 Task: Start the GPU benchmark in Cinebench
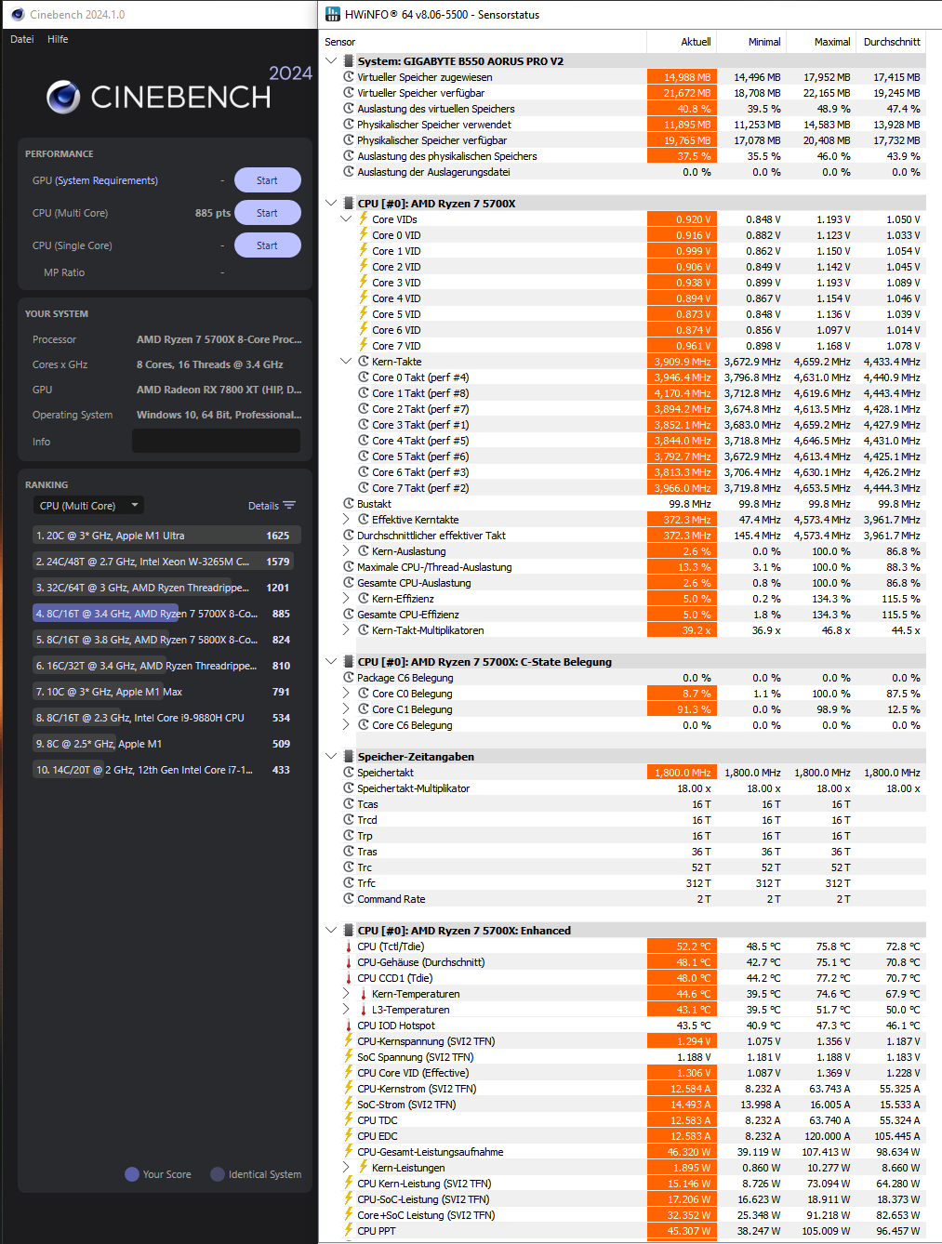[267, 180]
